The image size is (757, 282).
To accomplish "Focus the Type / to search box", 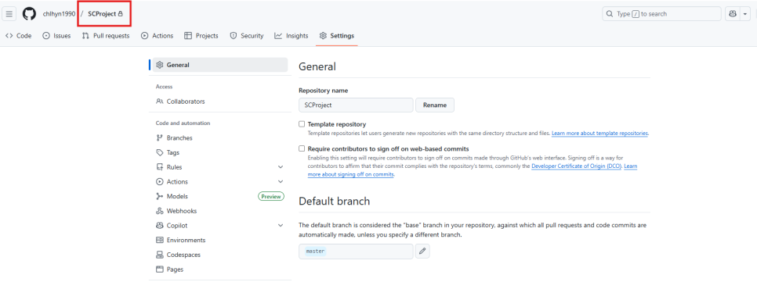I will point(661,14).
